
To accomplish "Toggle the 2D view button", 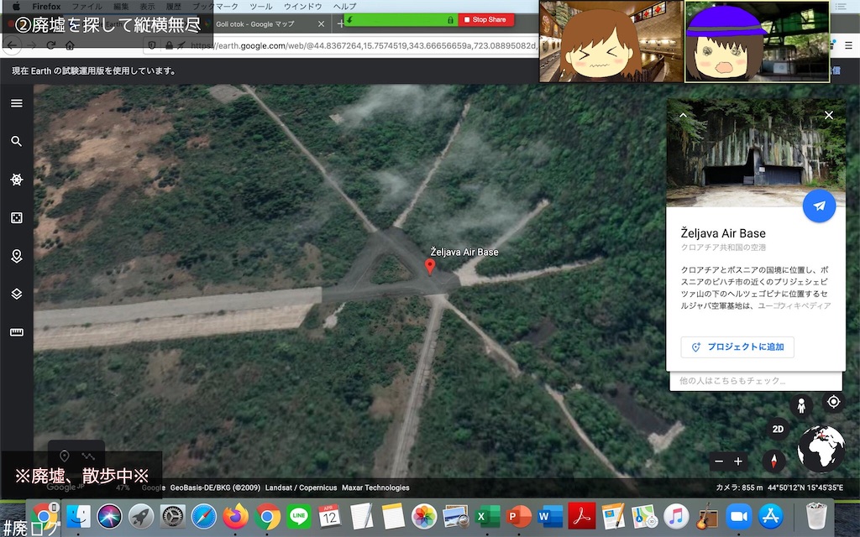I will pos(778,429).
